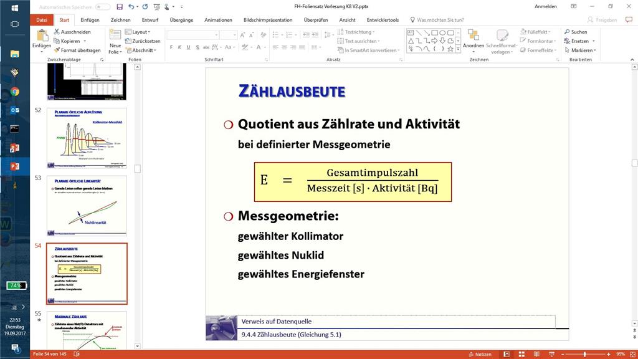Viewport: 638px width, 359px height.
Task: Switch to slide sorter view icon
Action: pos(521,354)
